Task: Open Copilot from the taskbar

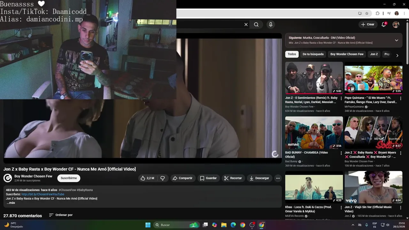Action: coord(214,225)
